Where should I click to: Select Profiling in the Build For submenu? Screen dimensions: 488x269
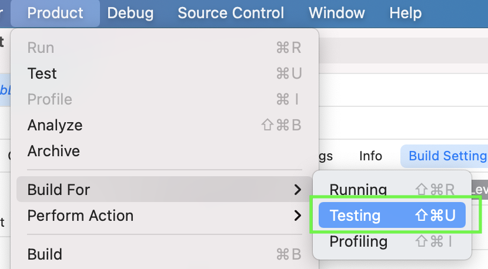(358, 241)
